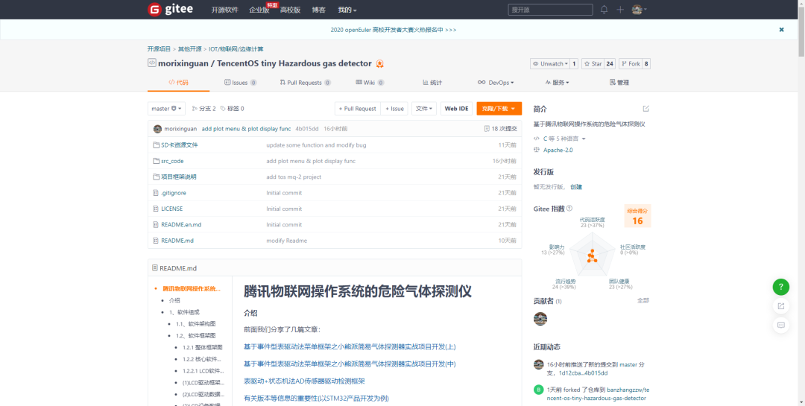Switch to the Pull Requests tab
The width and height of the screenshot is (805, 406).
pyautogui.click(x=305, y=83)
